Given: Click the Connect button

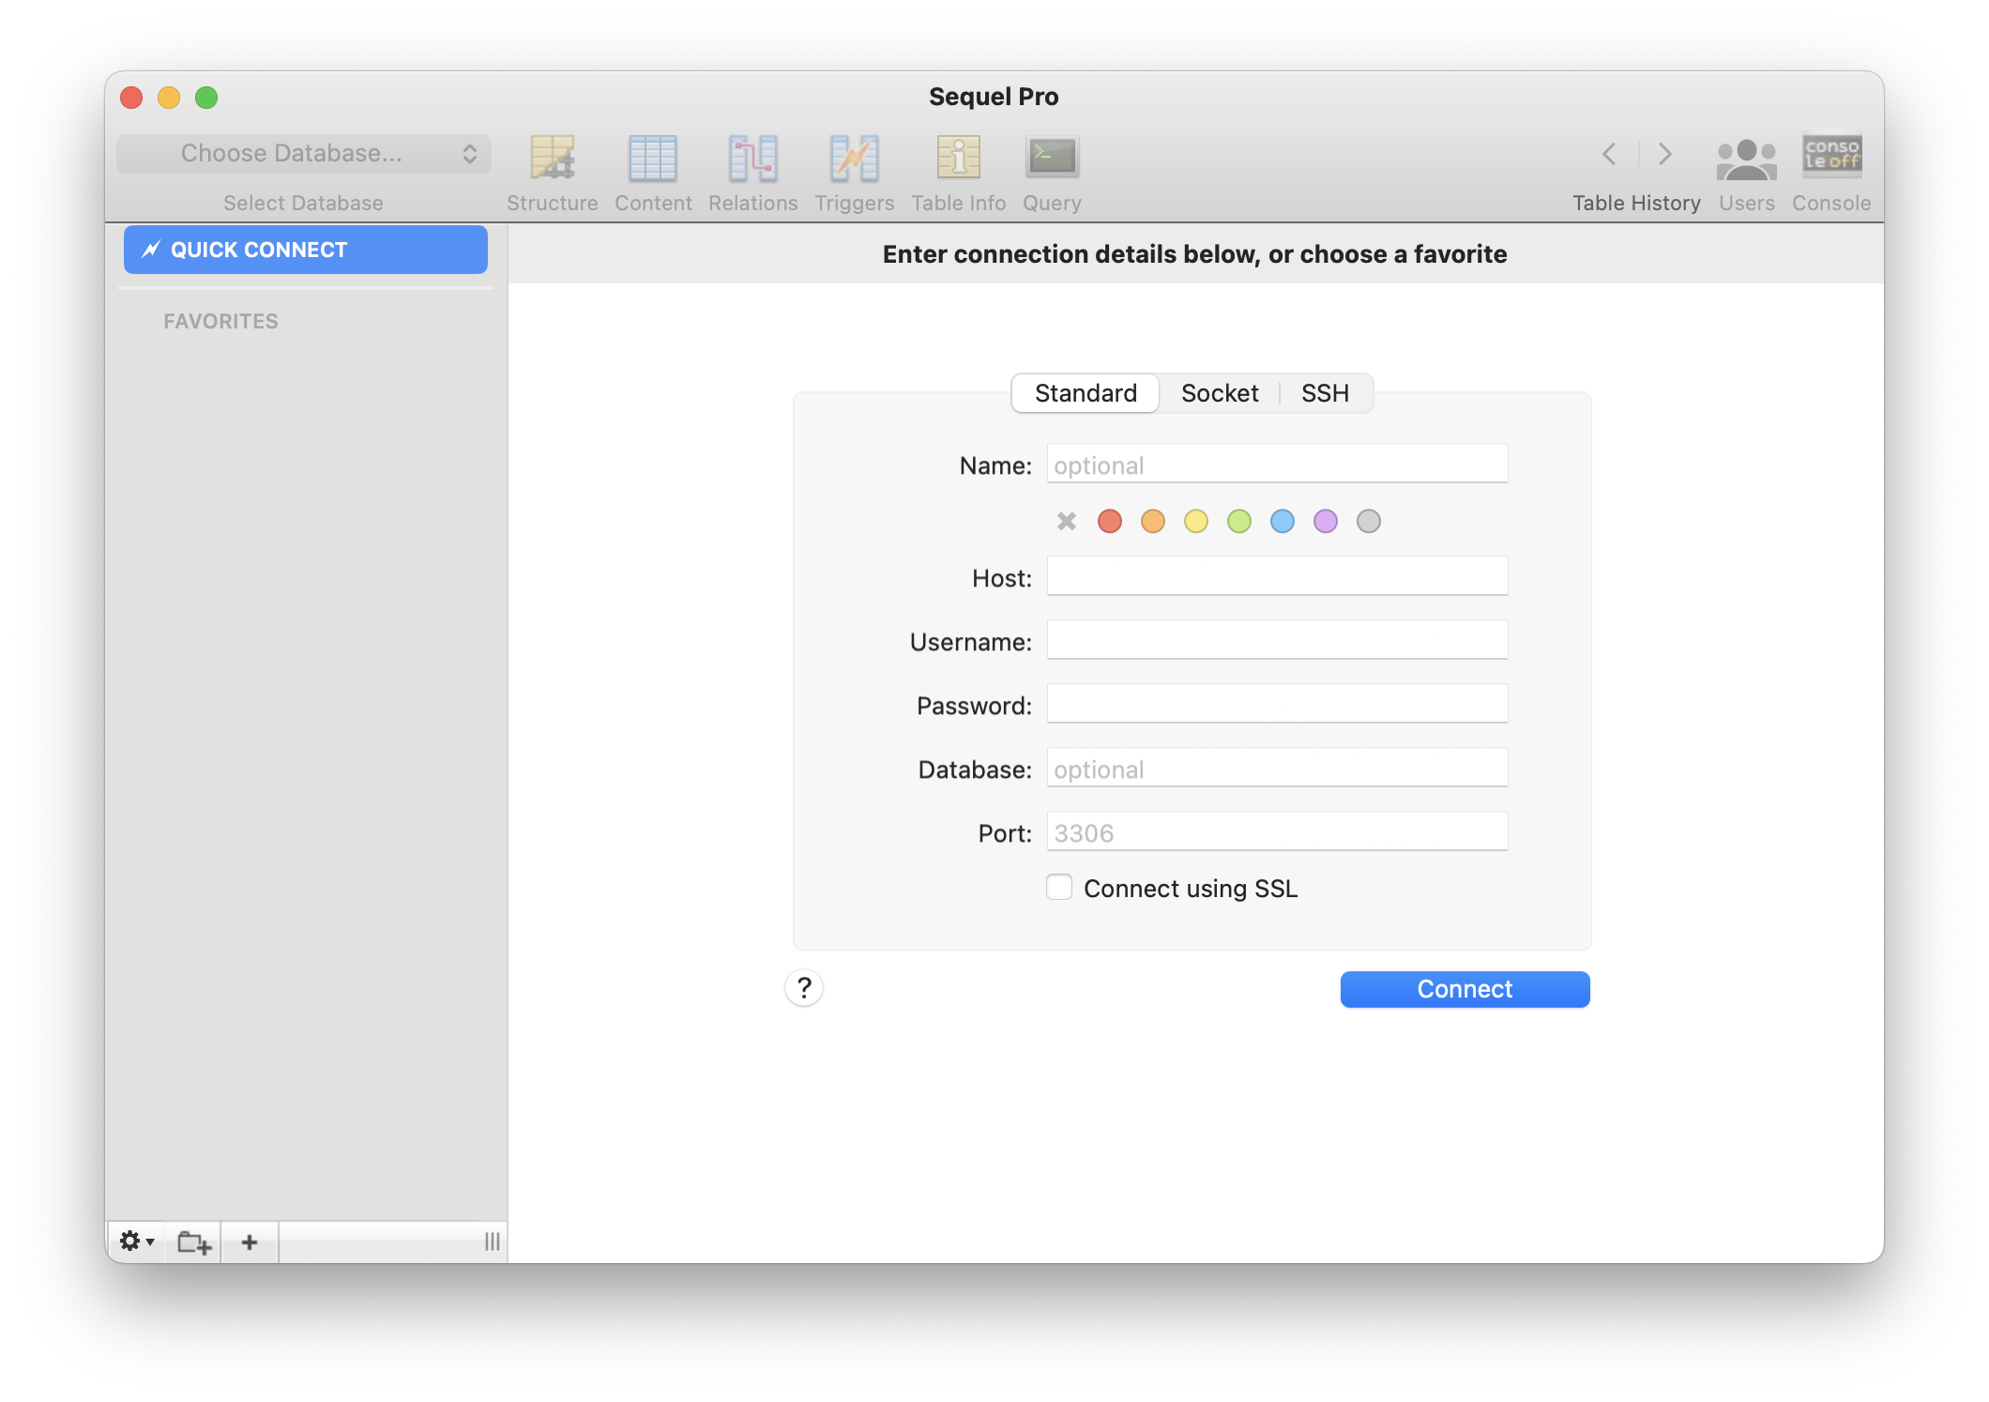Looking at the screenshot, I should coord(1465,989).
